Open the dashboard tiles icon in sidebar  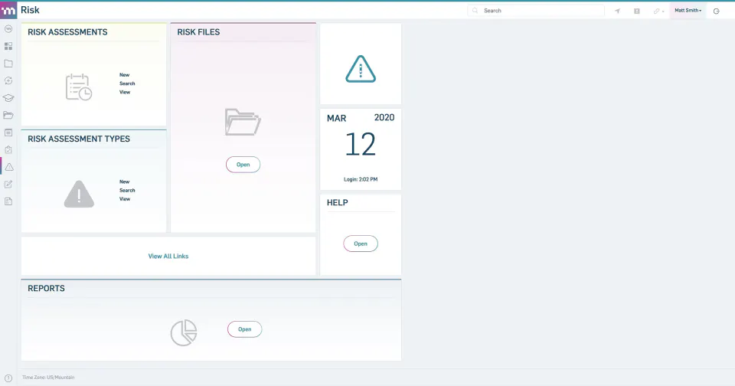(x=8, y=46)
